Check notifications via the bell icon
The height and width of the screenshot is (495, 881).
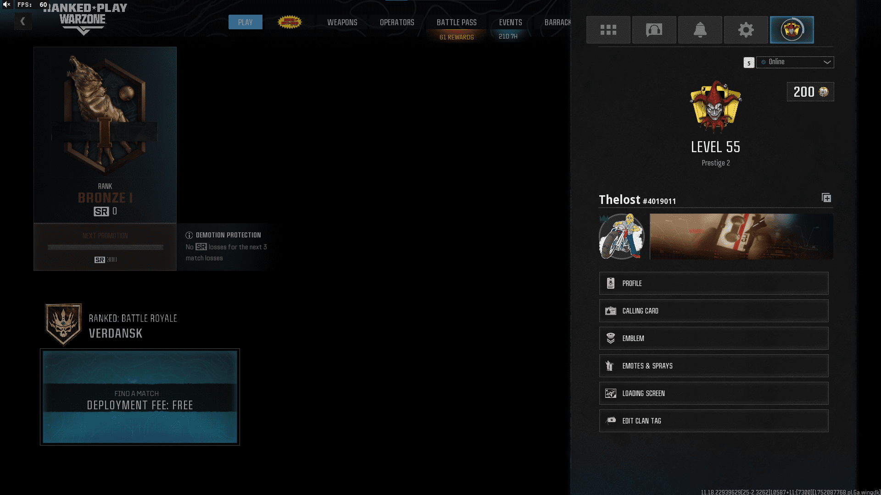[x=700, y=29]
